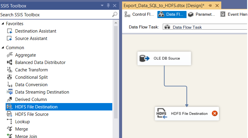Select the Derived Column icon

10,100
